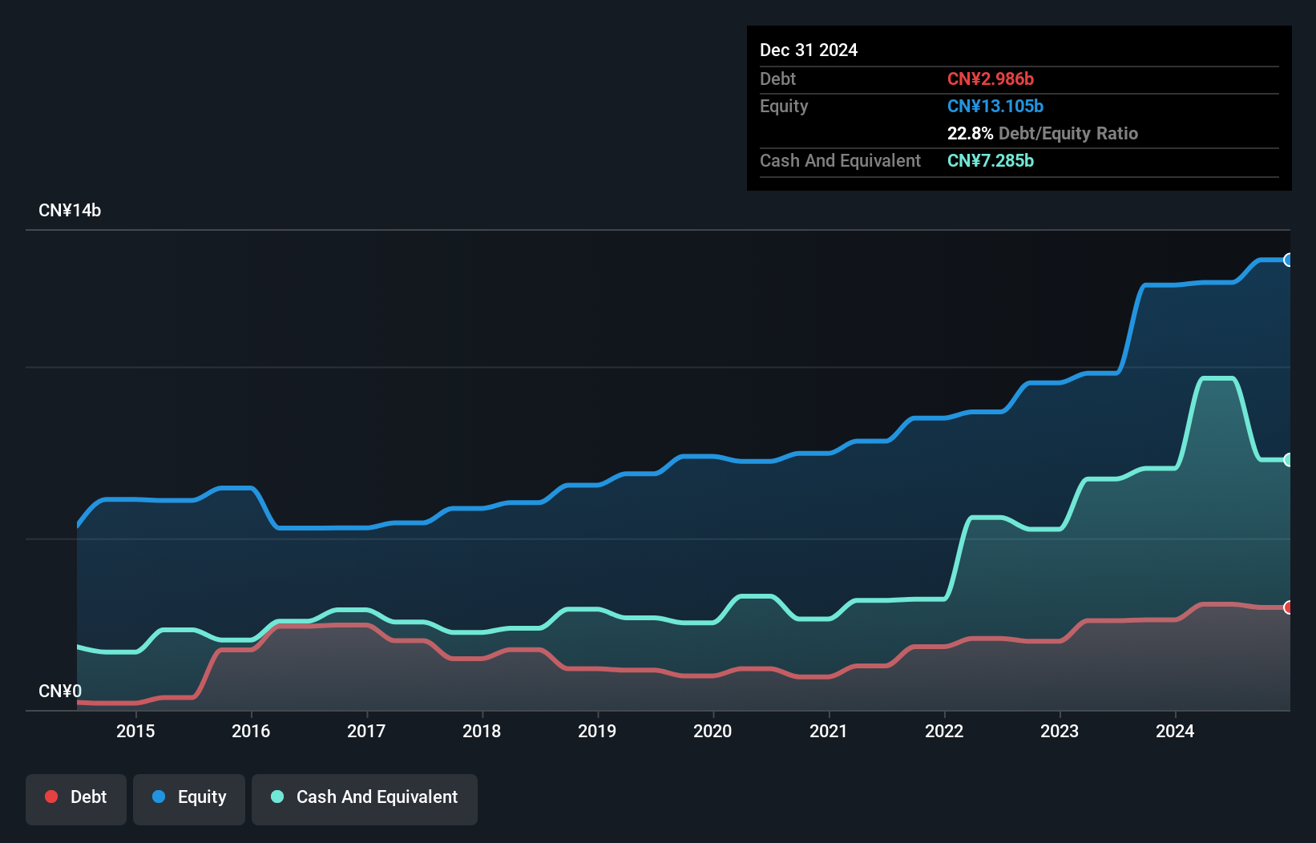Toggle Cash And Equivalent legend button
1316x843 pixels.
[x=365, y=797]
